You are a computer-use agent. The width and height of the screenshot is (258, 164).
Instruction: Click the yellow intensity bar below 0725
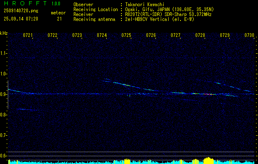127,161
